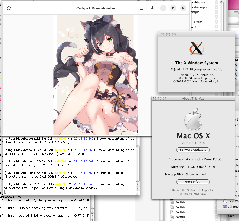Click the Version 10.6.8 text
Viewport: 239px width, 221px height.
193,143
